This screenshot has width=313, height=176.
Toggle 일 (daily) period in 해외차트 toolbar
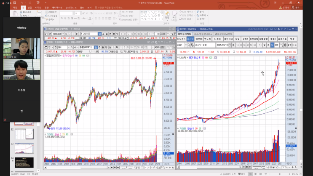click(x=264, y=45)
